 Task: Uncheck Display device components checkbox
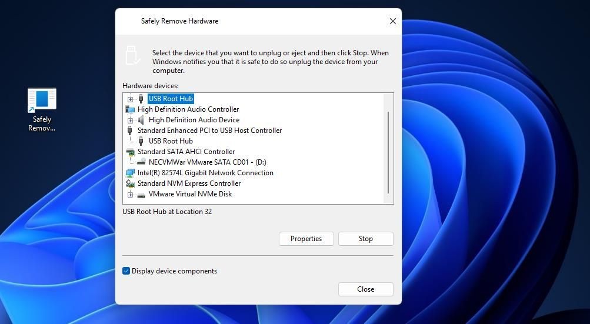pos(126,271)
